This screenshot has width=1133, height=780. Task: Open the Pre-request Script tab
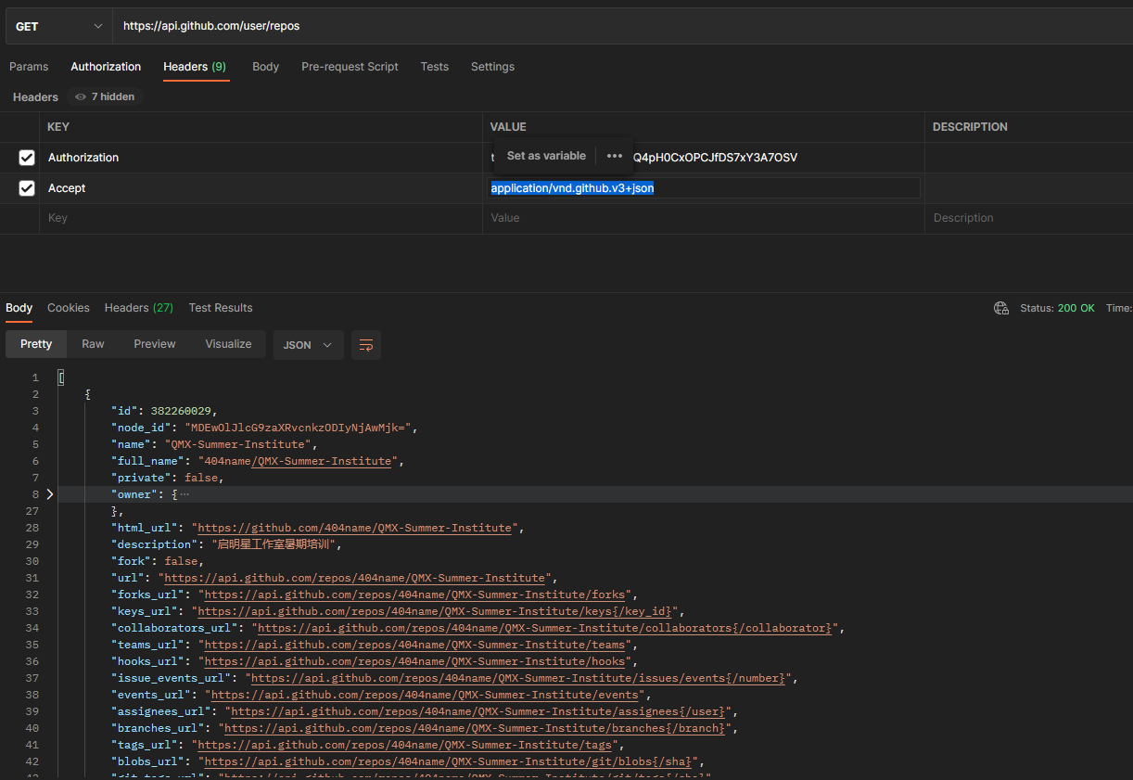(x=350, y=67)
